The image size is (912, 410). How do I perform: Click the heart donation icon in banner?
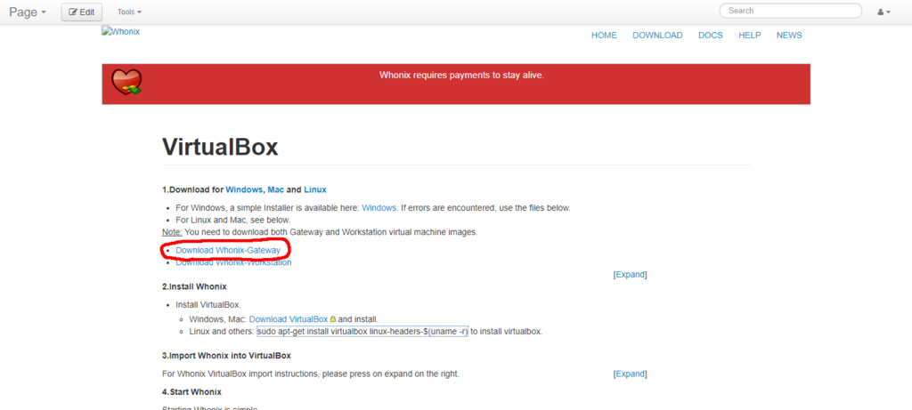[x=126, y=82]
